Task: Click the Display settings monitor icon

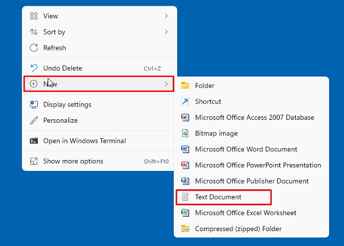Action: click(34, 104)
